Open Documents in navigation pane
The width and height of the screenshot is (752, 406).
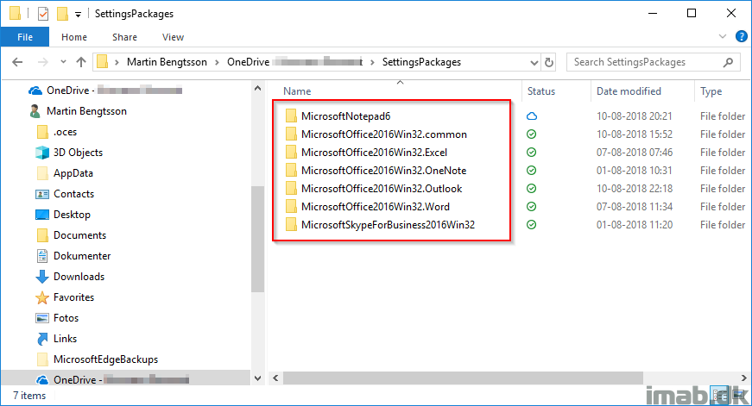[x=71, y=235]
